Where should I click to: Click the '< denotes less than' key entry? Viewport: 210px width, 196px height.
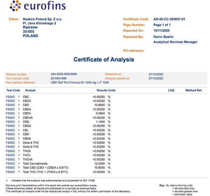[x=183, y=188]
